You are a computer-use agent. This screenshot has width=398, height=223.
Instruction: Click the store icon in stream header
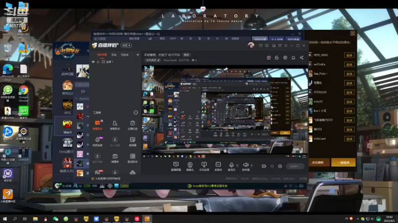click(285, 57)
